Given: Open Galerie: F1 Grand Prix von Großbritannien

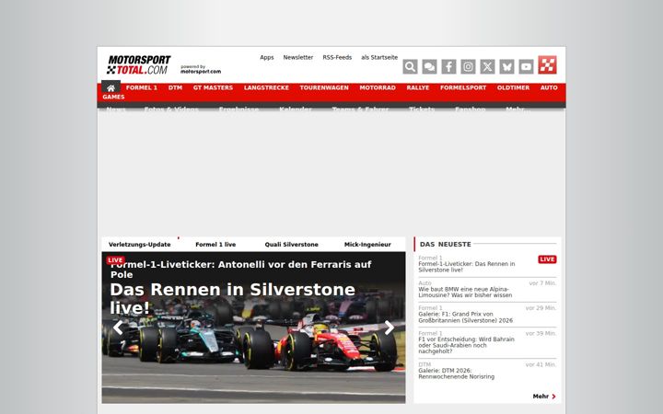Looking at the screenshot, I should (466, 317).
